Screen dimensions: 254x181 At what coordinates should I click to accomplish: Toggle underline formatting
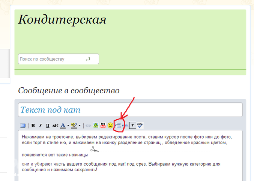coord(48,126)
